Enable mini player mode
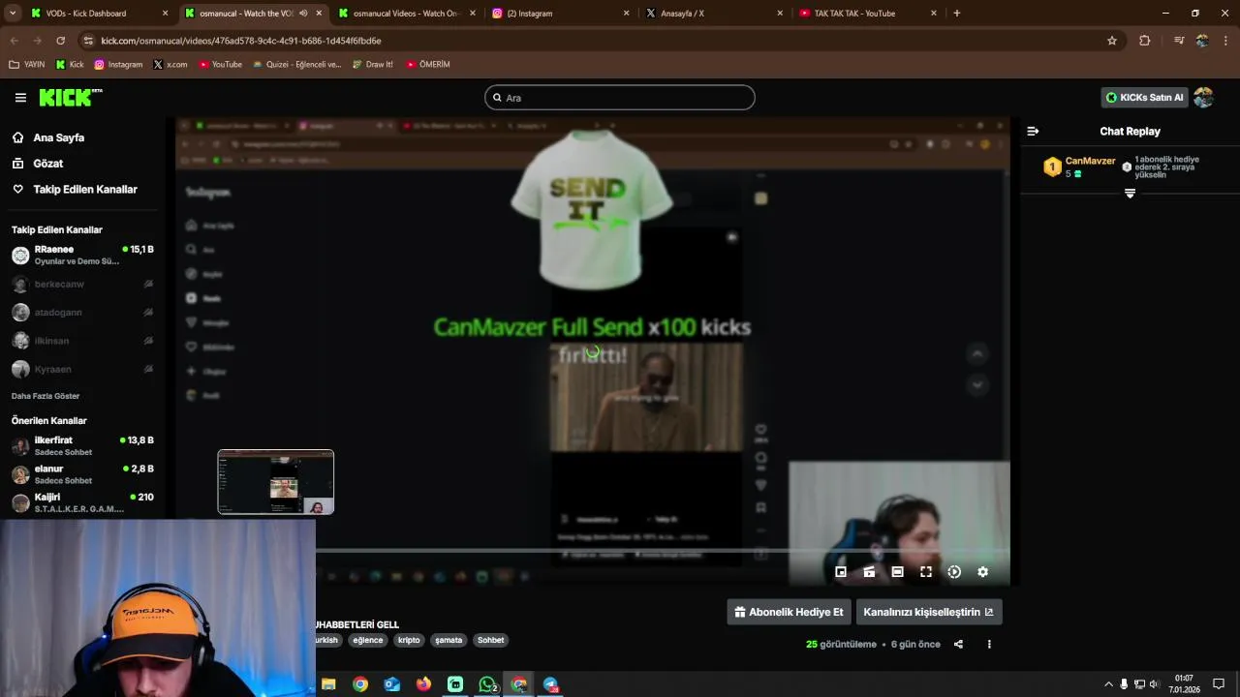The image size is (1240, 697). coord(841,572)
